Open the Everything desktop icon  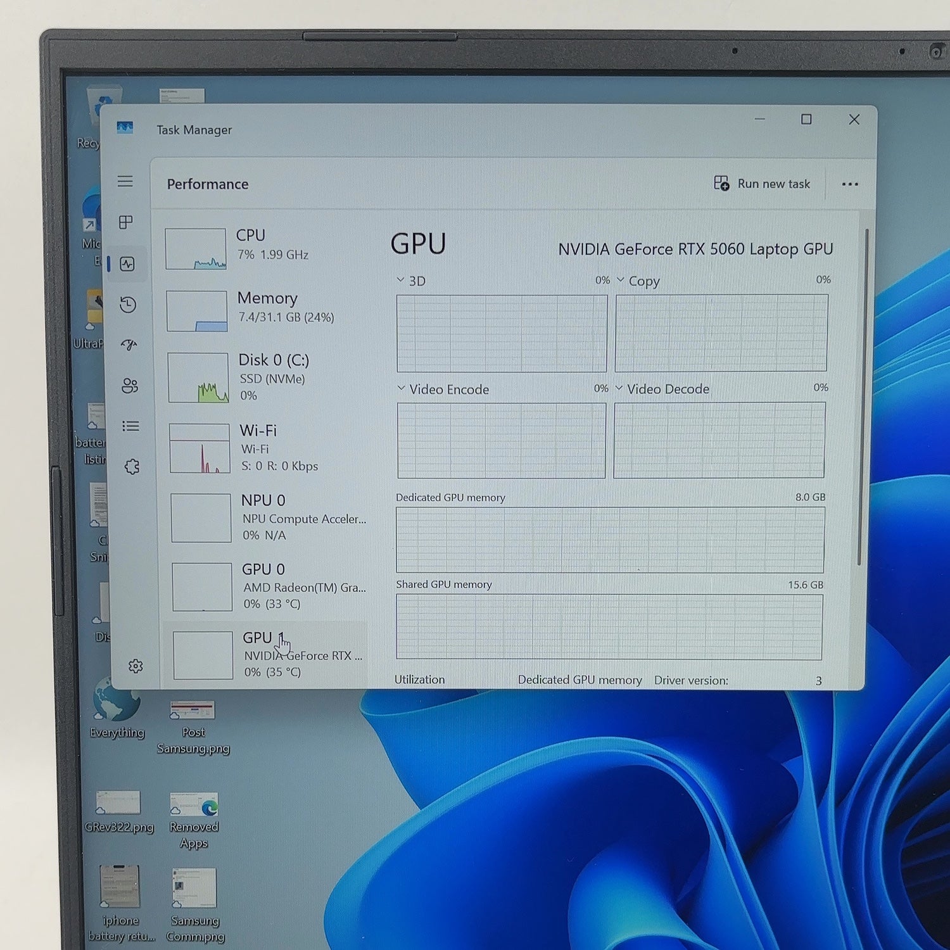pyautogui.click(x=117, y=708)
